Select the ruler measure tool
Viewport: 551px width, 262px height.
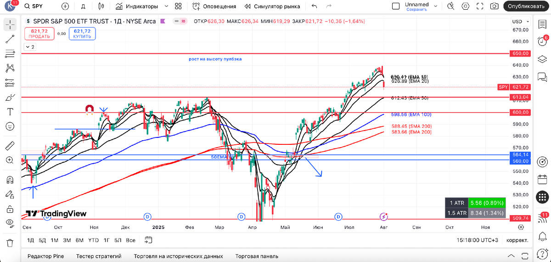pyautogui.click(x=10, y=146)
